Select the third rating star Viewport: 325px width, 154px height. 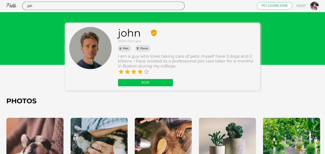134,72
